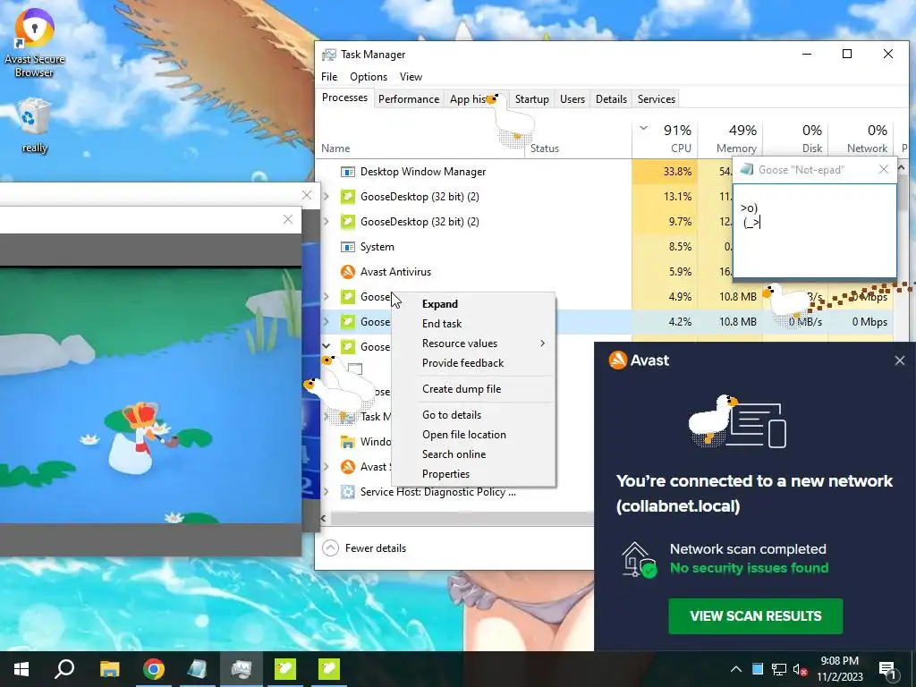Choose Search online in context menu

point(473,454)
